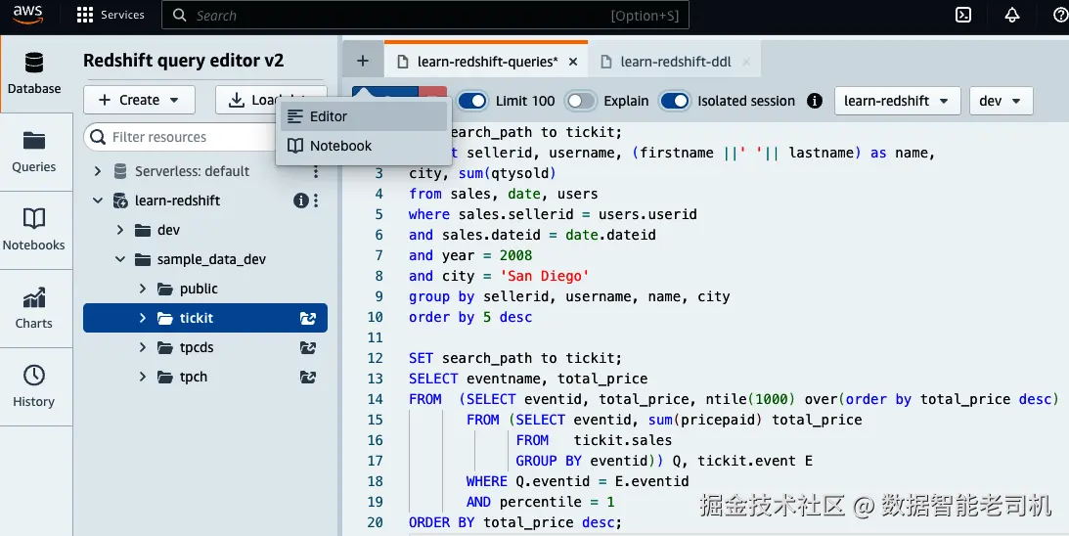The height and width of the screenshot is (536, 1069).
Task: Expand the tickit schema folder
Action: (x=143, y=318)
